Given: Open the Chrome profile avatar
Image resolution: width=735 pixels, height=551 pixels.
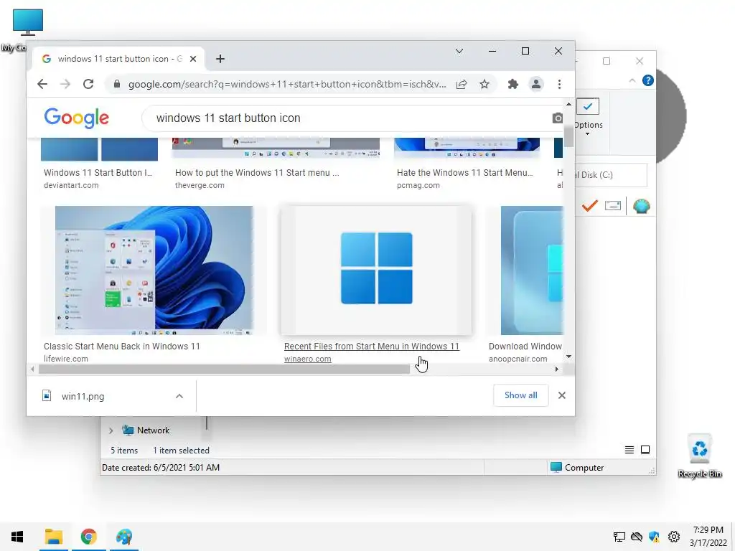Looking at the screenshot, I should [535, 85].
